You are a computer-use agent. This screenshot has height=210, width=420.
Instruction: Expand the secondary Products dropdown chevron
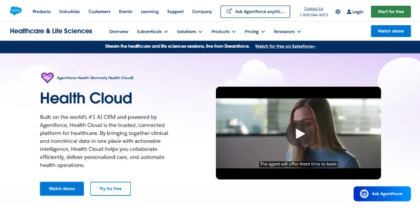tap(234, 31)
